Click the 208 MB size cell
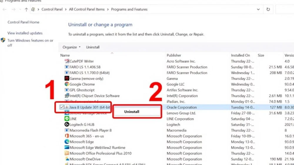This screenshot has width=294, height=165. pyautogui.click(x=276, y=73)
